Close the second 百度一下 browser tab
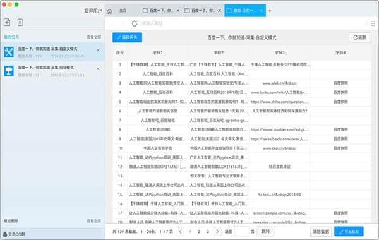This screenshot has width=379, height=240. (219, 11)
